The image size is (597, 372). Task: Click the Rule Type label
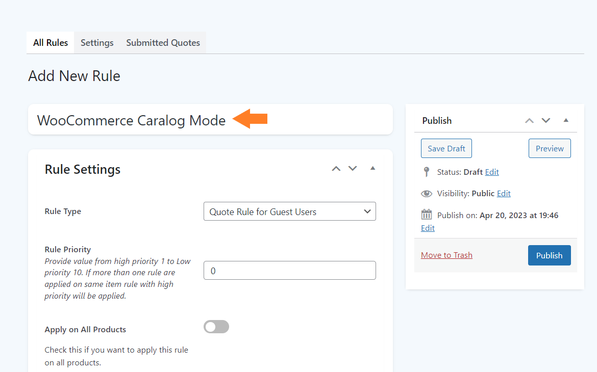tap(63, 211)
